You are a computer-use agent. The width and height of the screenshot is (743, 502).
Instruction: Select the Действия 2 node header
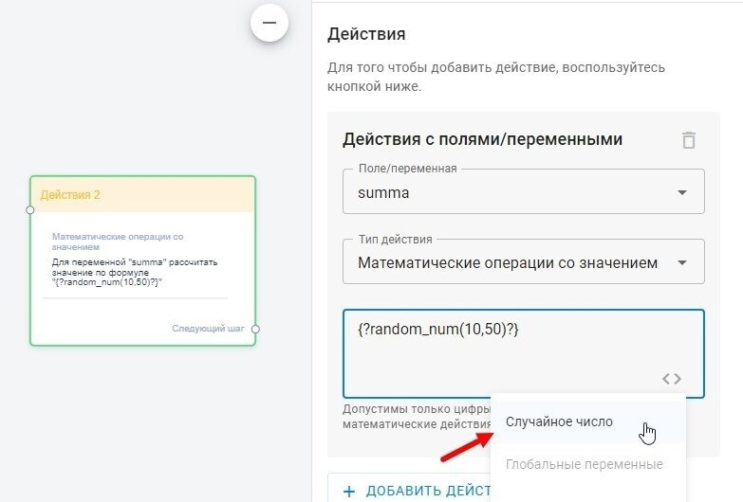tap(142, 194)
